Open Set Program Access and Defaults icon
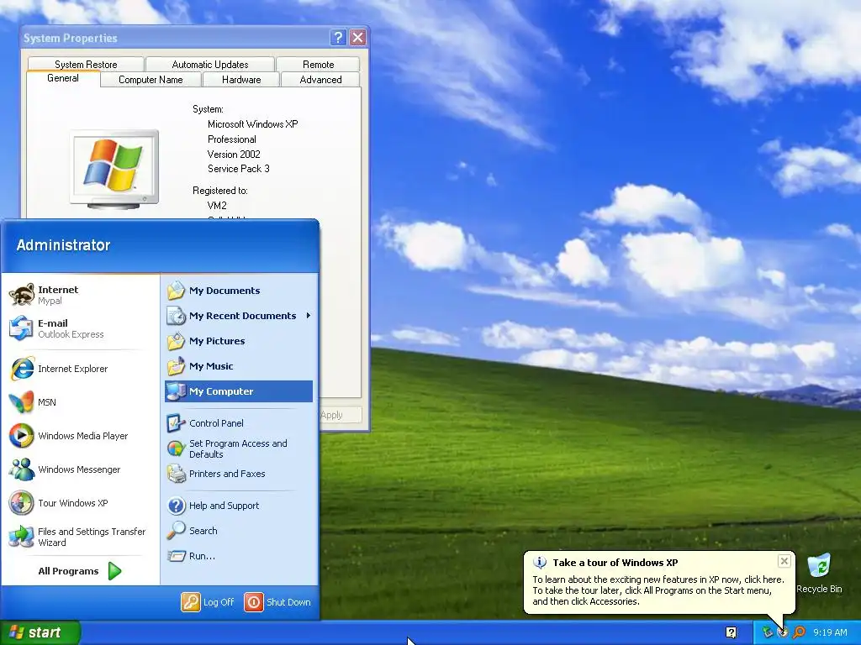The width and height of the screenshot is (861, 645). click(x=177, y=448)
